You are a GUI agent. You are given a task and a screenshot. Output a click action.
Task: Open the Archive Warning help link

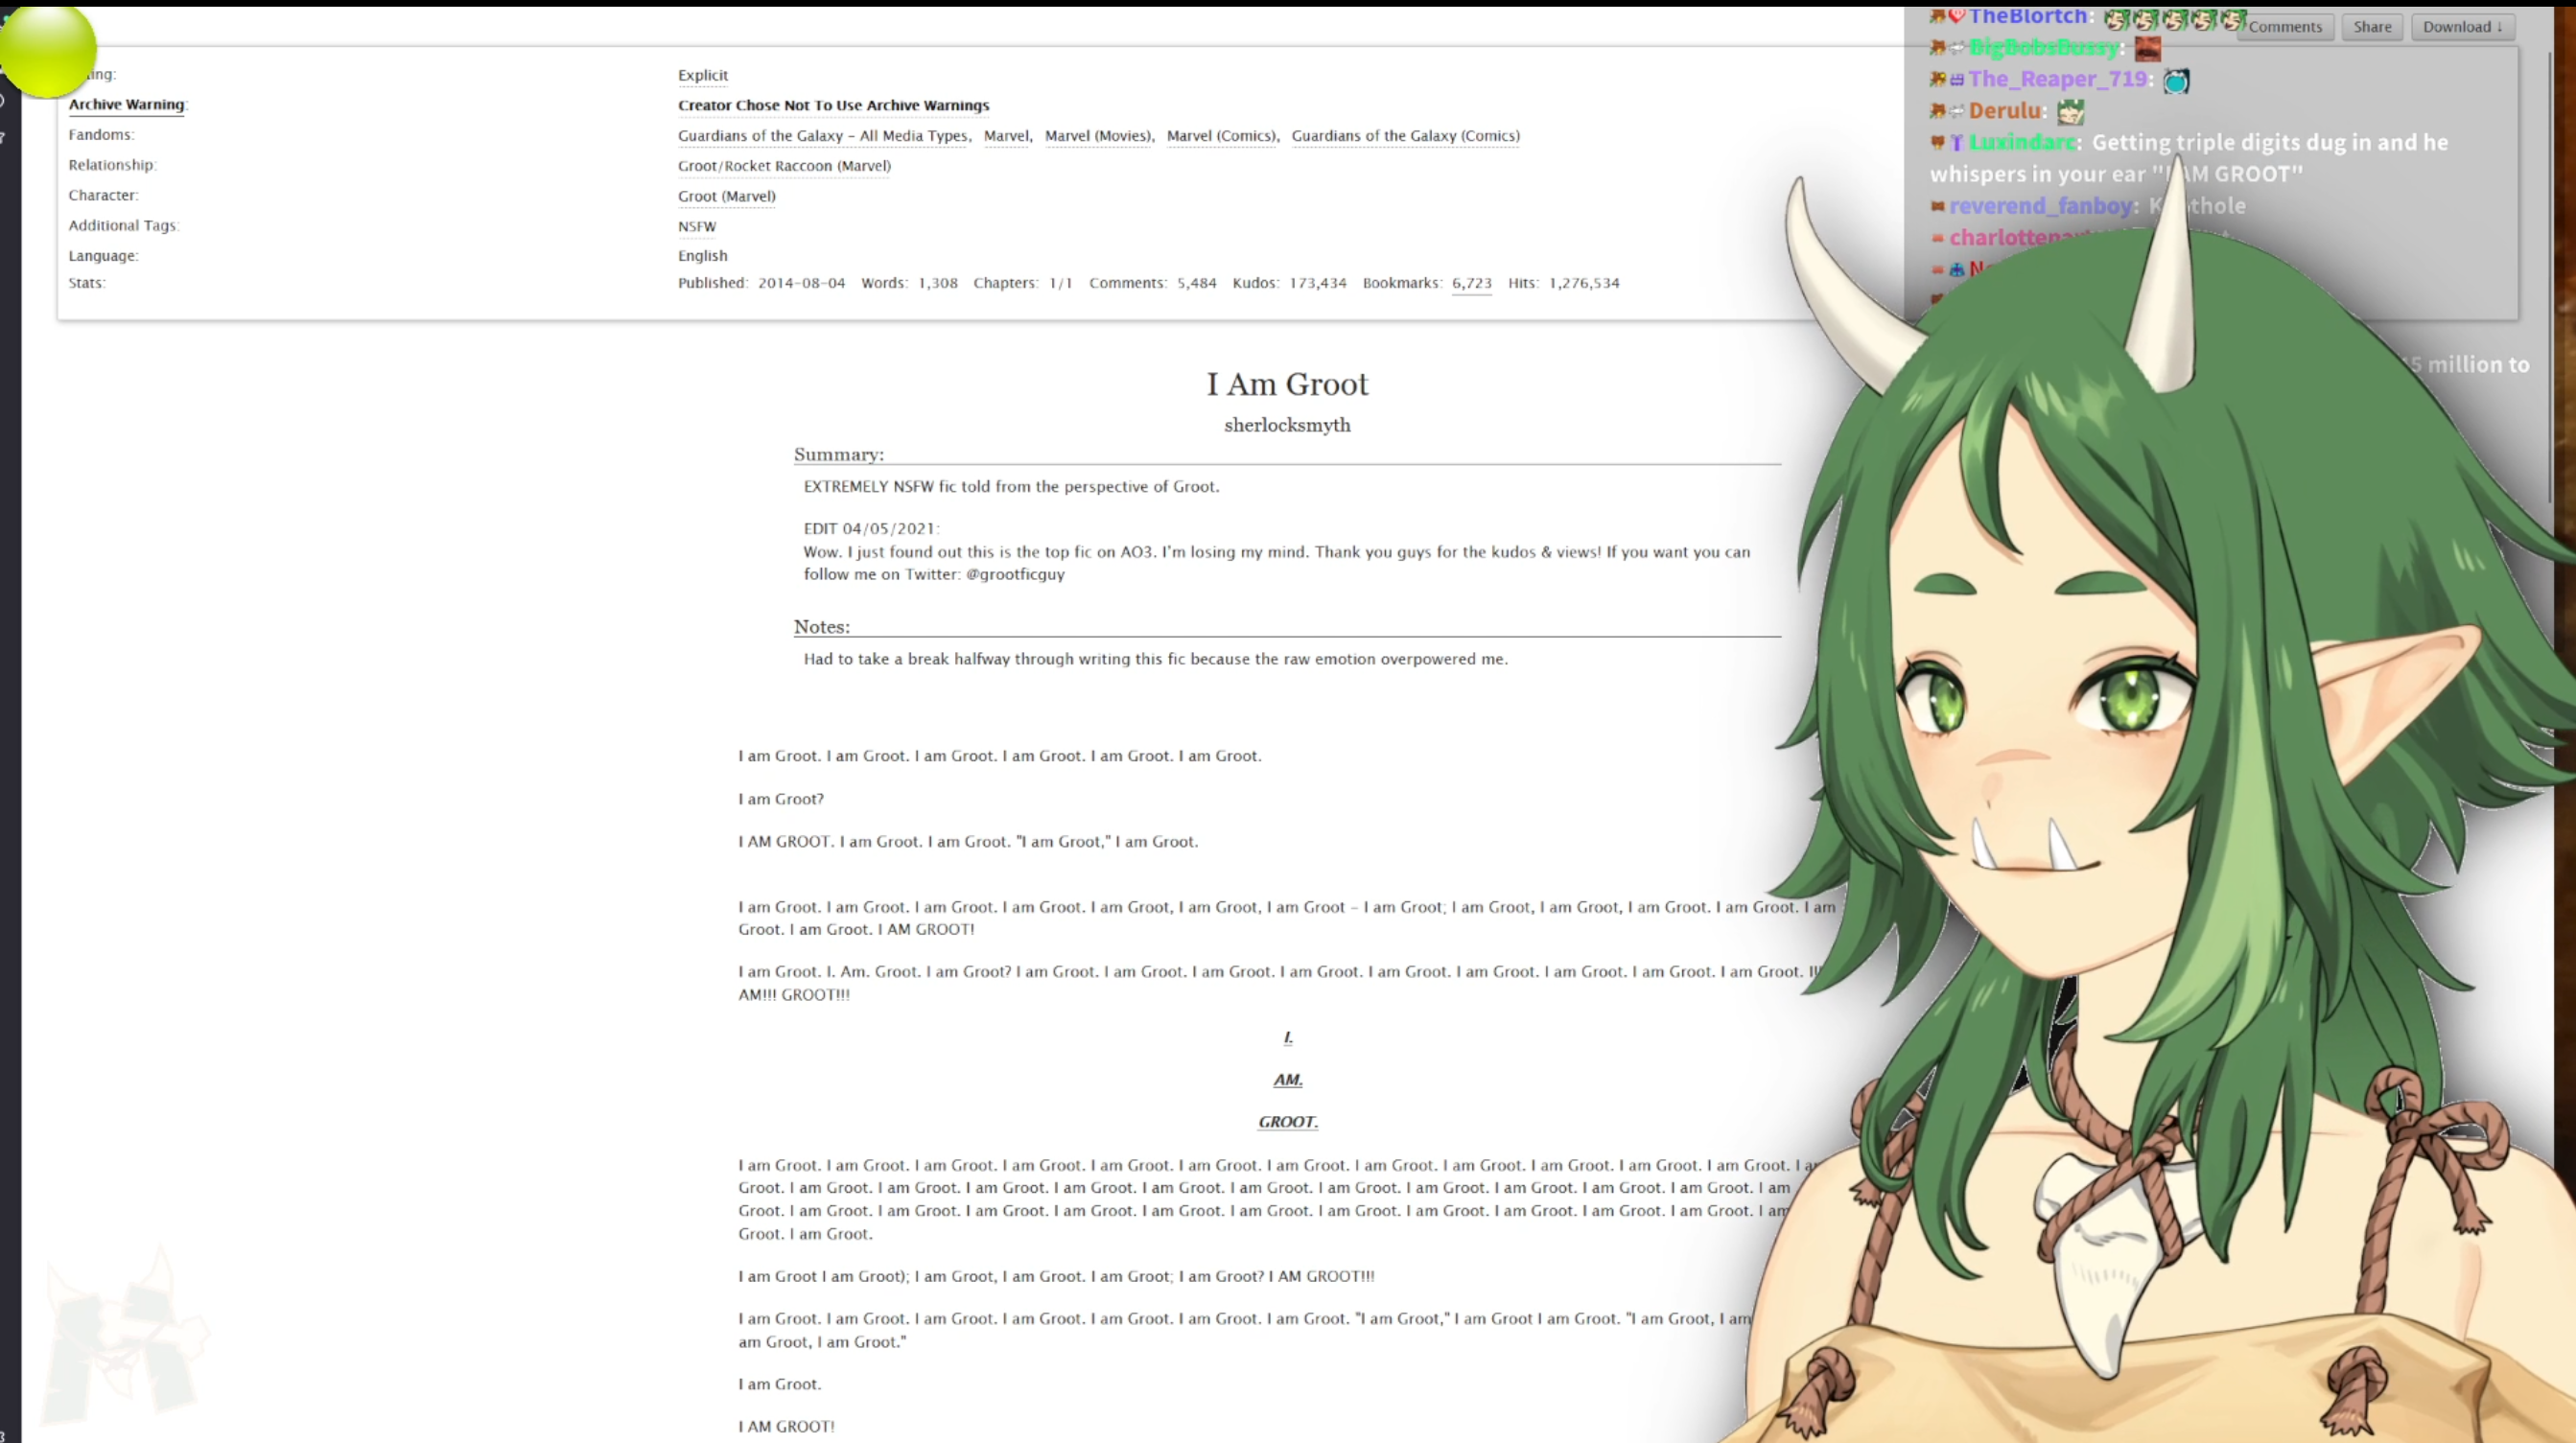click(126, 105)
